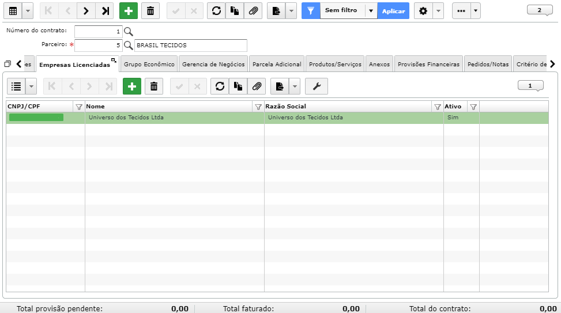Click the BRASIL TECIDOS name field
Image resolution: width=561 pixels, height=313 pixels.
tap(191, 46)
